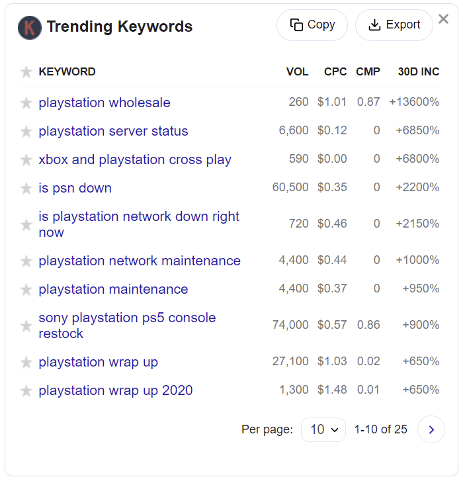The height and width of the screenshot is (481, 463).
Task: Go to next page of keywords
Action: [431, 429]
